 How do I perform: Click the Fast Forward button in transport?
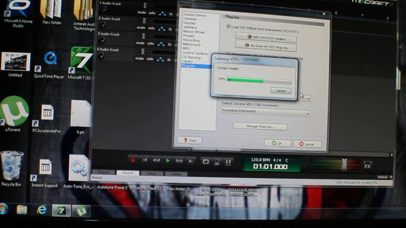(x=179, y=161)
